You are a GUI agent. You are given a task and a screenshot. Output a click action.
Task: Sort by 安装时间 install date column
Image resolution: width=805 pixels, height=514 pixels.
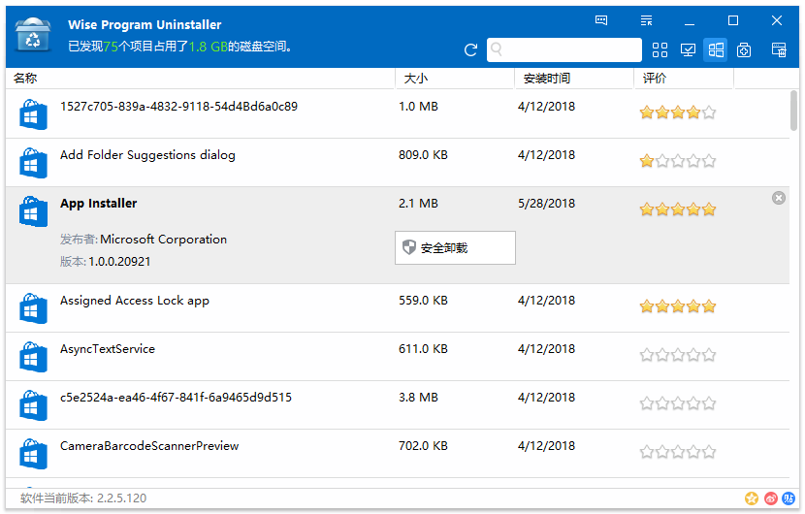573,79
